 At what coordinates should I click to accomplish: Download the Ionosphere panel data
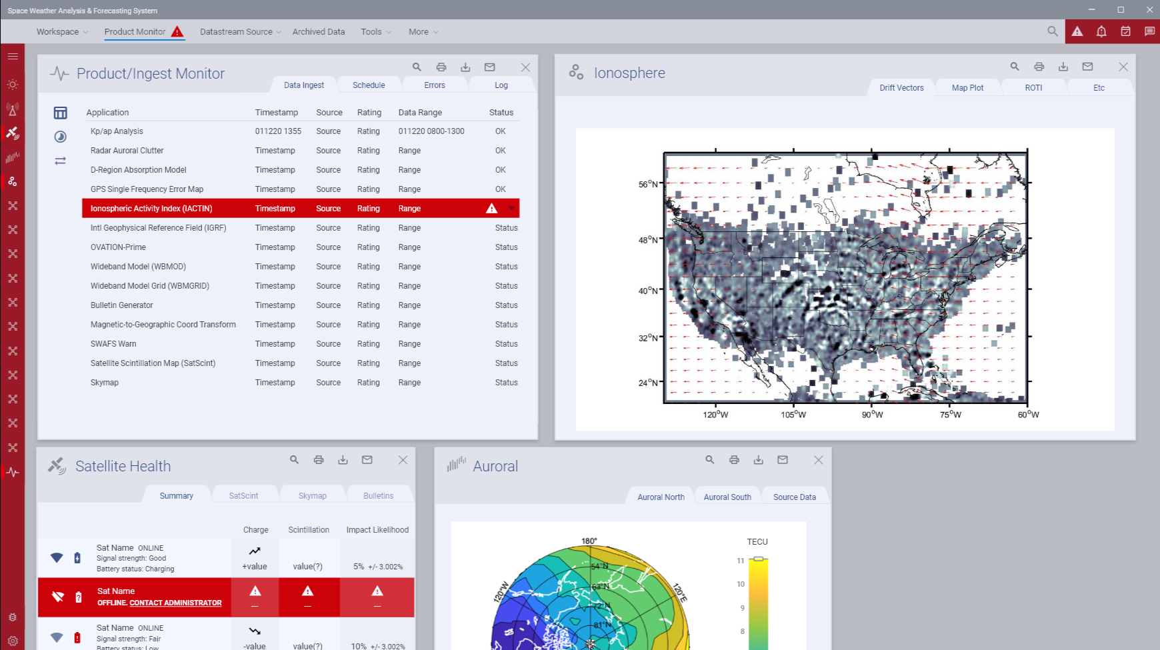point(1063,67)
